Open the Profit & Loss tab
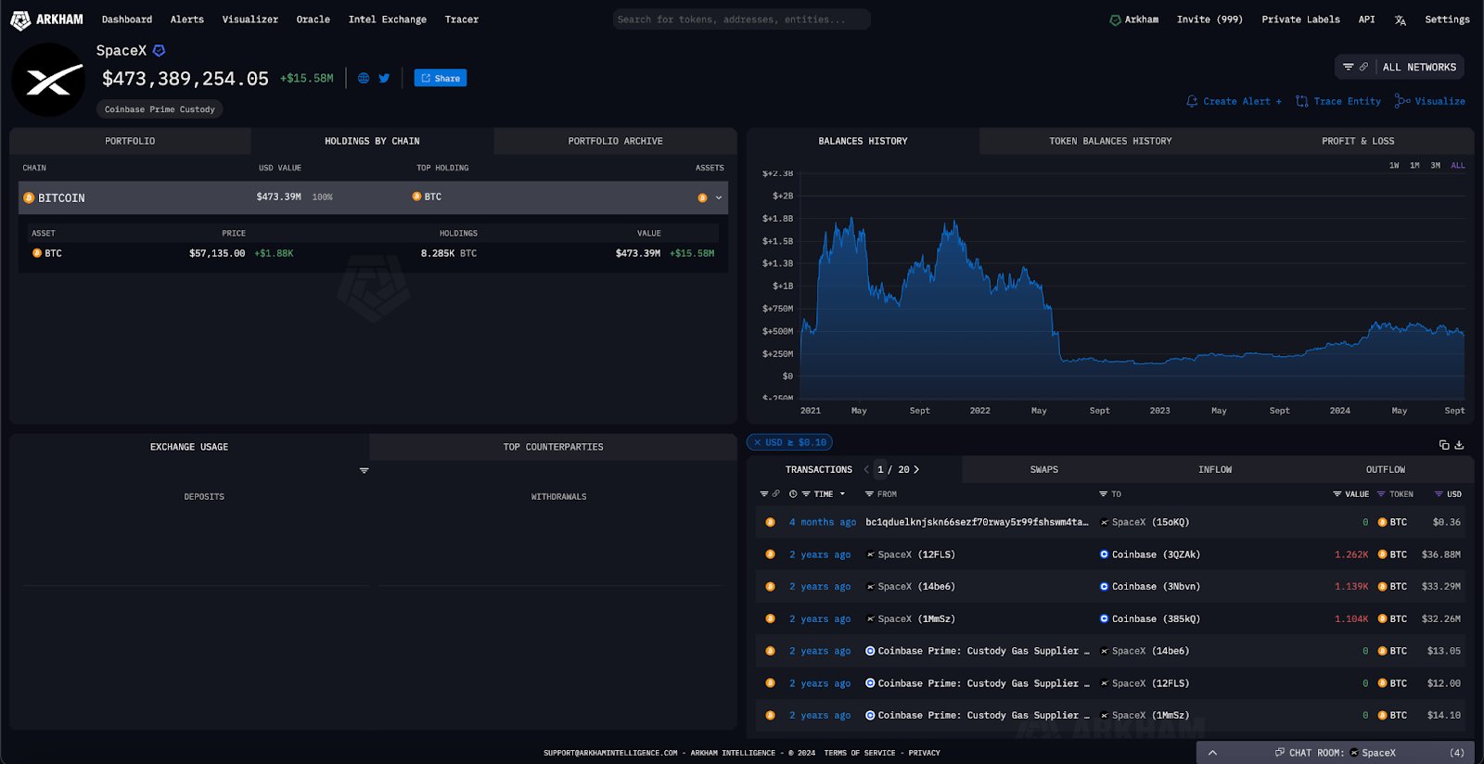This screenshot has width=1484, height=764. tap(1358, 141)
